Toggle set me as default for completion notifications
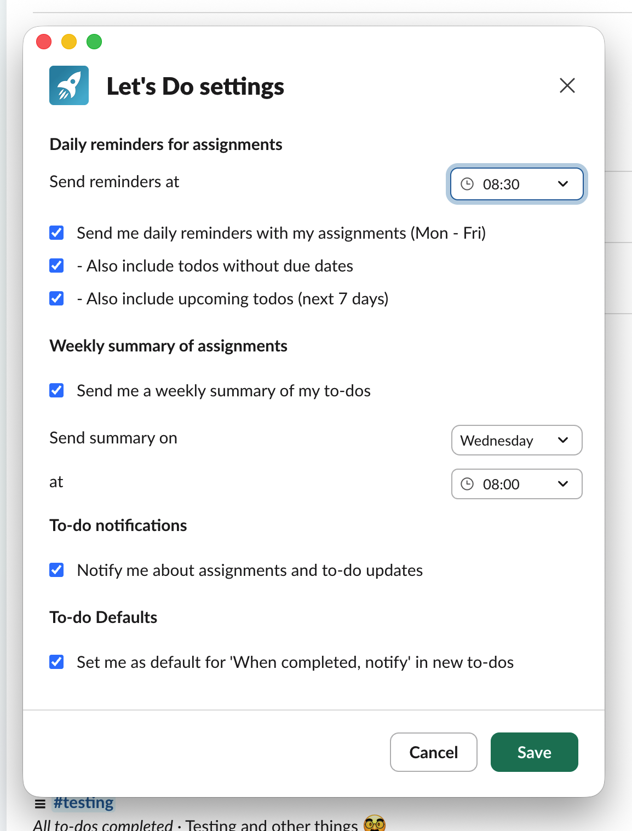 click(x=56, y=662)
